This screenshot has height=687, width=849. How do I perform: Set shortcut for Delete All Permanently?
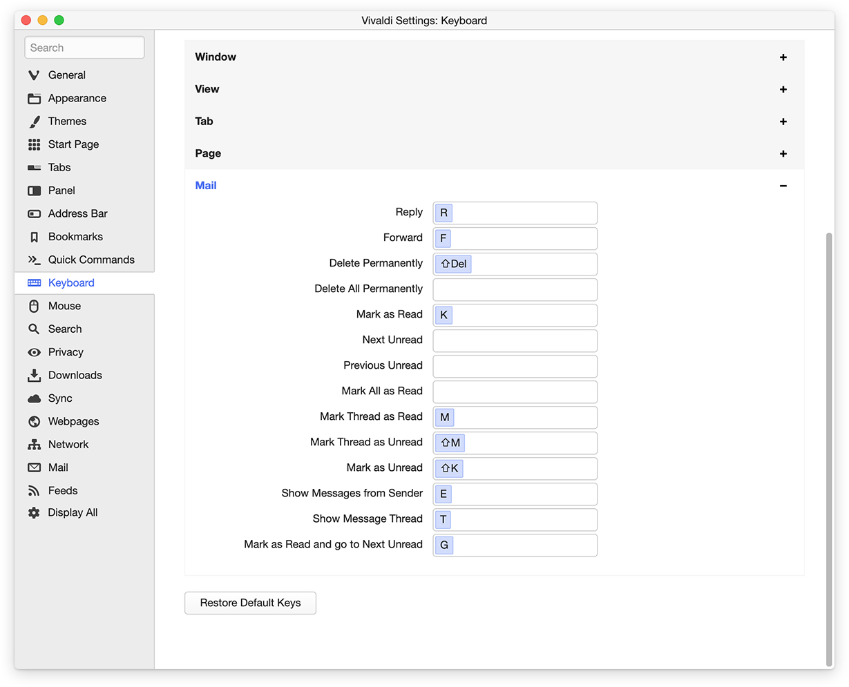[515, 289]
